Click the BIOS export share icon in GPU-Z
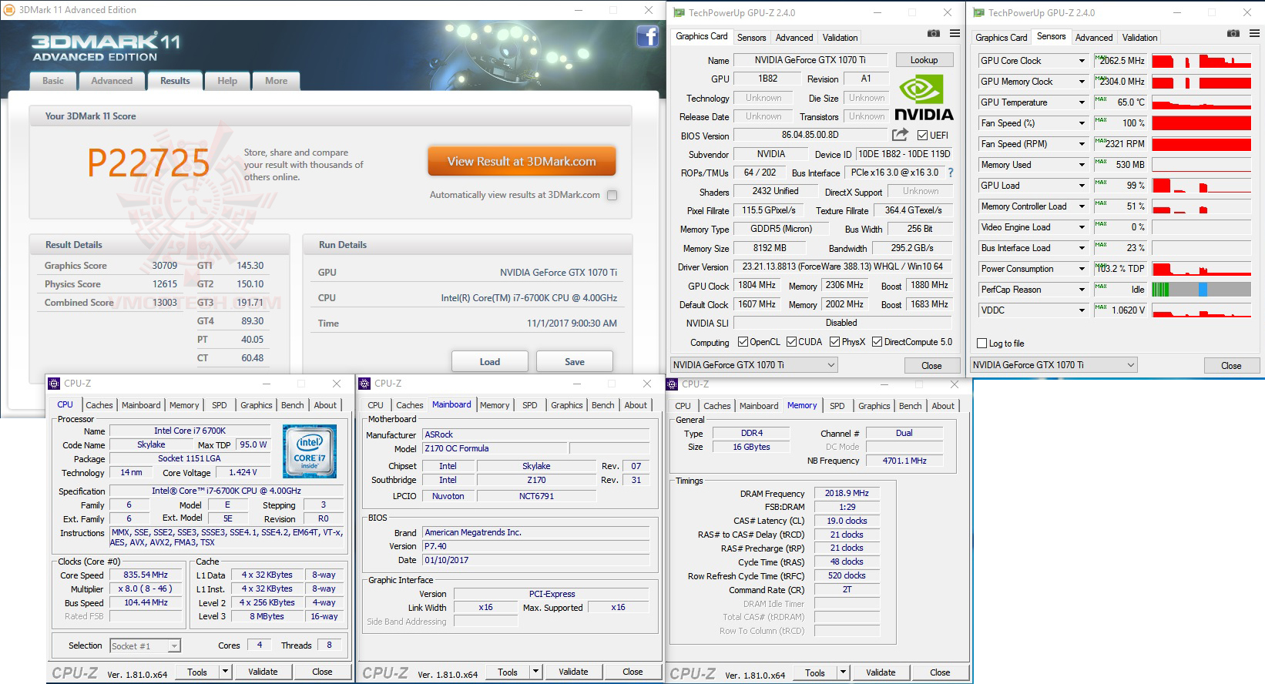The width and height of the screenshot is (1265, 684). (900, 135)
